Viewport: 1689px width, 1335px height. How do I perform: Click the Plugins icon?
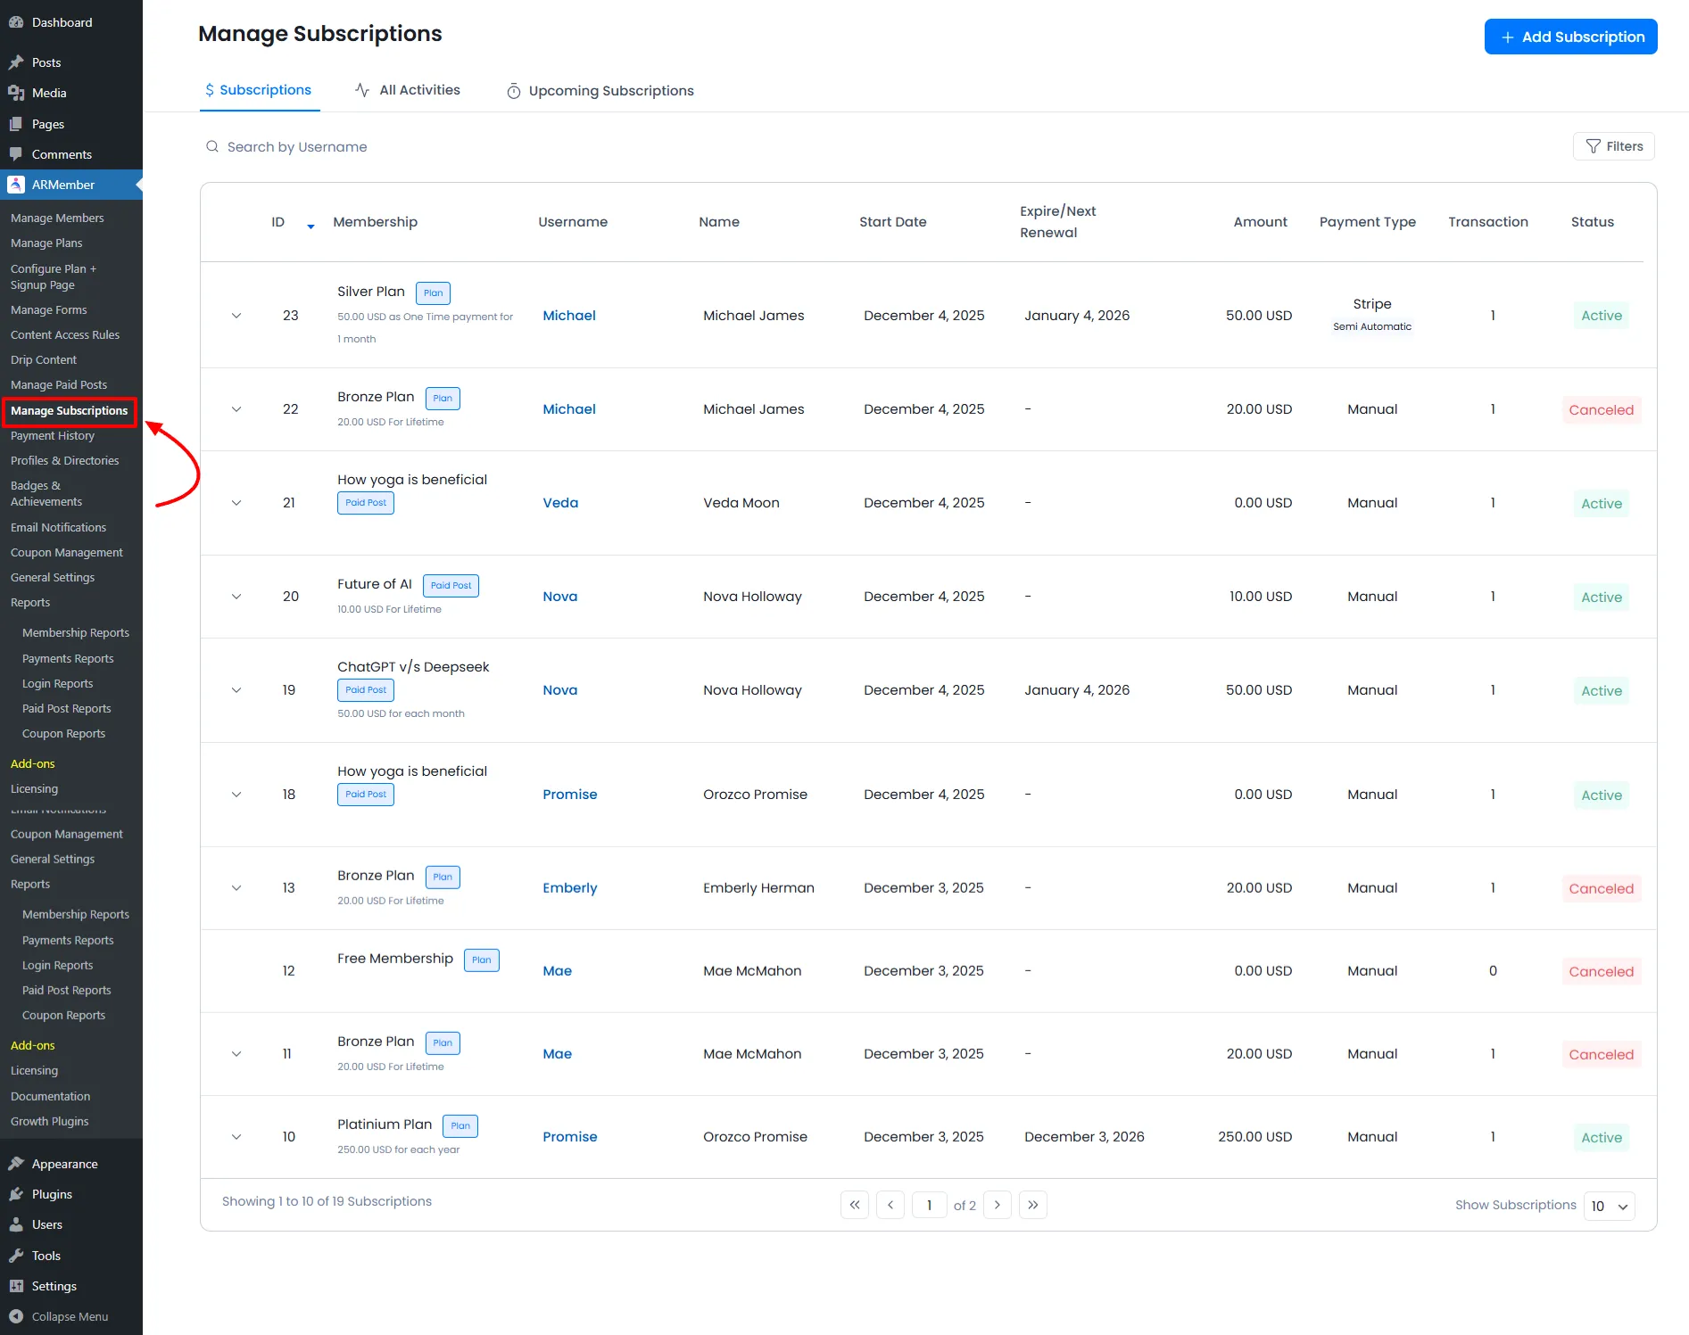pyautogui.click(x=16, y=1194)
